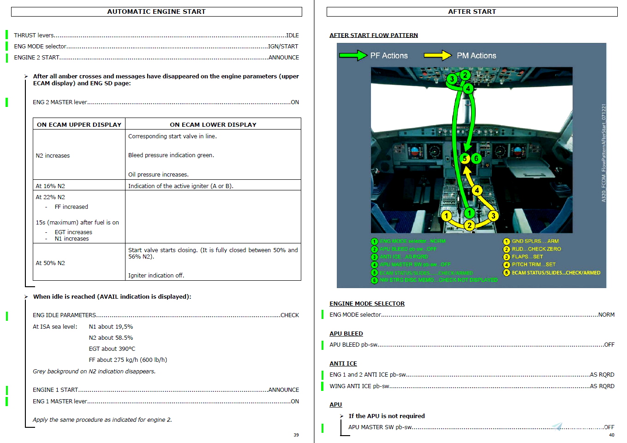Click the AFTER START header box

click(472, 12)
